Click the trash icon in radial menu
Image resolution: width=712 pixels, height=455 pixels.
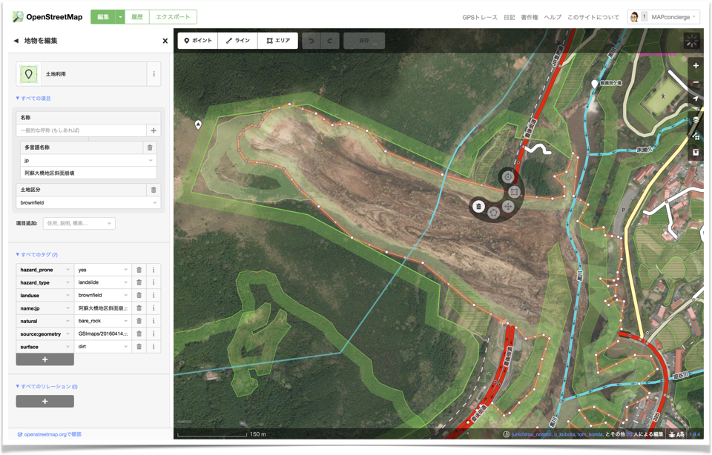(x=479, y=207)
